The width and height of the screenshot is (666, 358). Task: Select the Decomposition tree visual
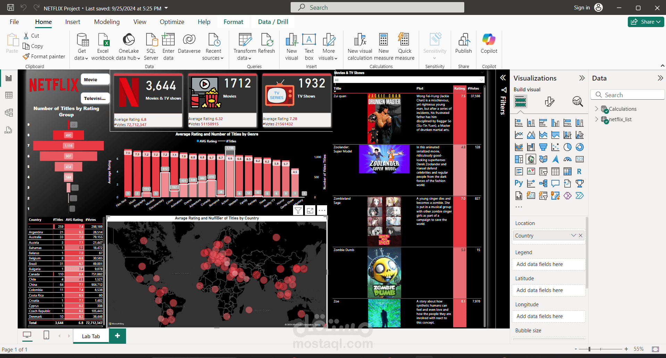click(543, 183)
